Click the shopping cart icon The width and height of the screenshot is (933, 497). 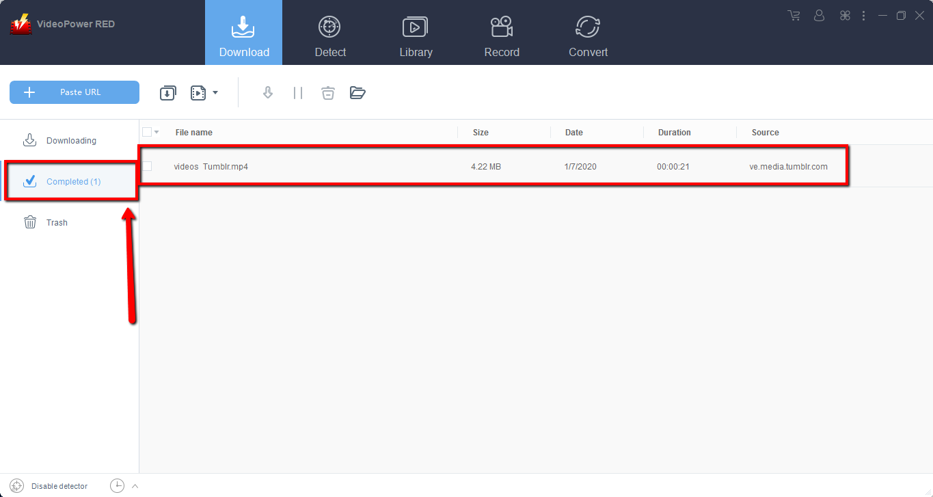click(x=794, y=15)
